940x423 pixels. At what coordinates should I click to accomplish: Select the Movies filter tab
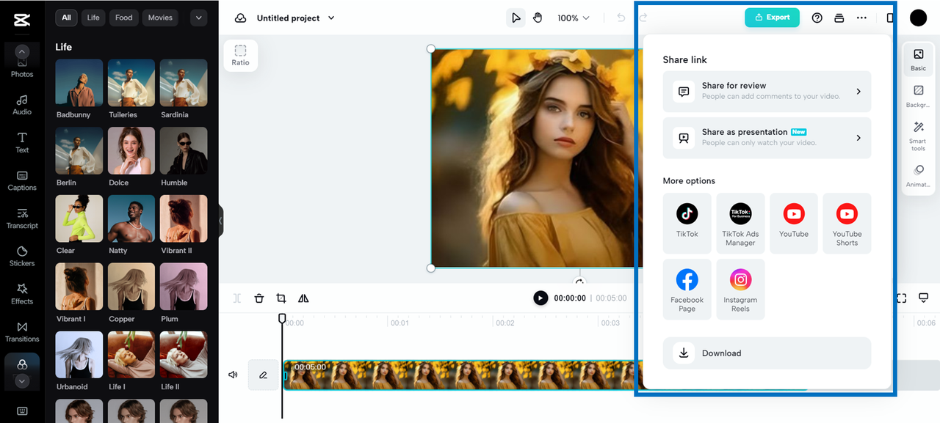160,18
